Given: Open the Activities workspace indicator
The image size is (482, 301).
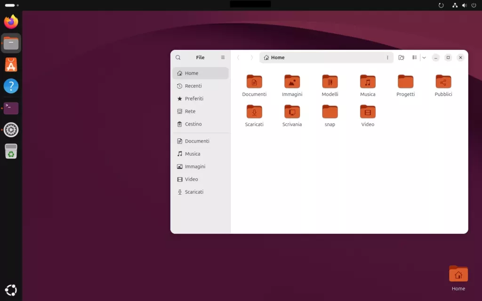Looking at the screenshot, I should (12, 5).
